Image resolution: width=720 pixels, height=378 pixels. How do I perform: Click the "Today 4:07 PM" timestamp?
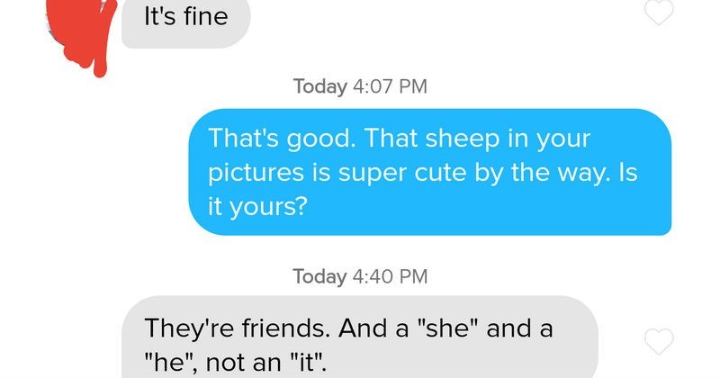(360, 87)
